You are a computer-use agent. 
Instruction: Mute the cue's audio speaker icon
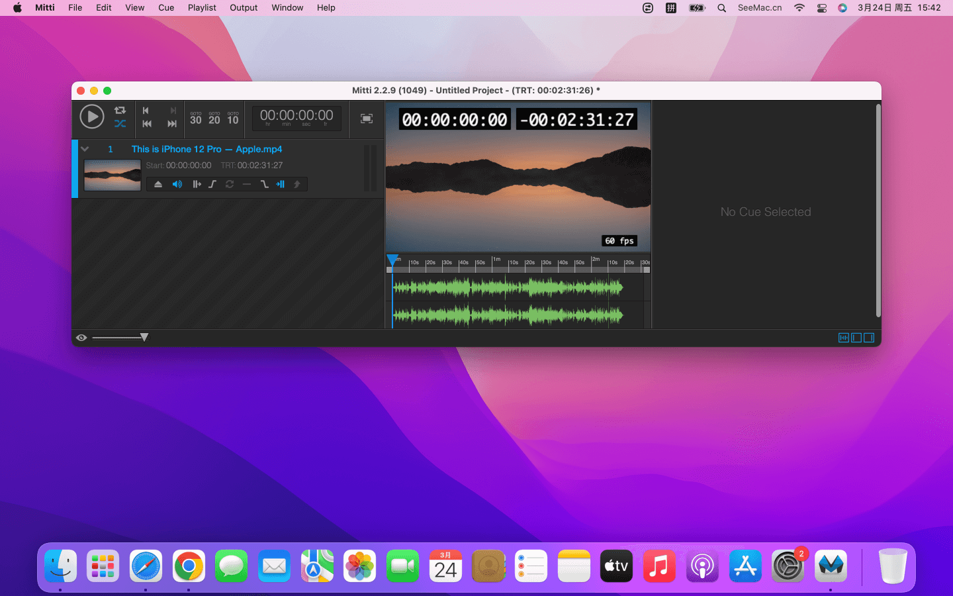click(x=177, y=184)
